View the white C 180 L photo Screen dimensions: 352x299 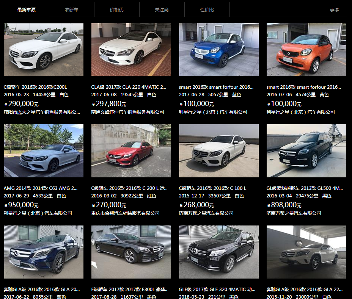click(218, 151)
